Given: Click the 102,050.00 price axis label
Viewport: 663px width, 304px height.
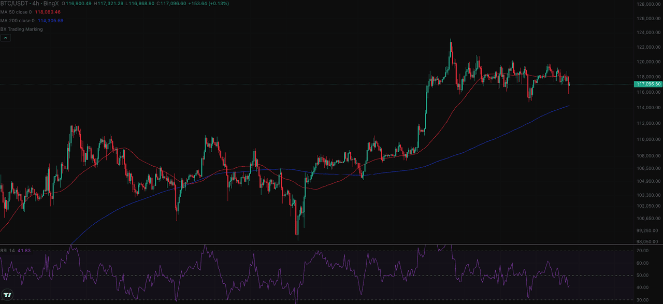Looking at the screenshot, I should pyautogui.click(x=648, y=207).
